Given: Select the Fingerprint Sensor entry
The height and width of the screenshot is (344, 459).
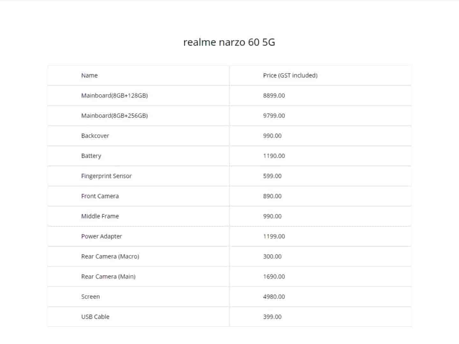Looking at the screenshot, I should click(x=106, y=176).
